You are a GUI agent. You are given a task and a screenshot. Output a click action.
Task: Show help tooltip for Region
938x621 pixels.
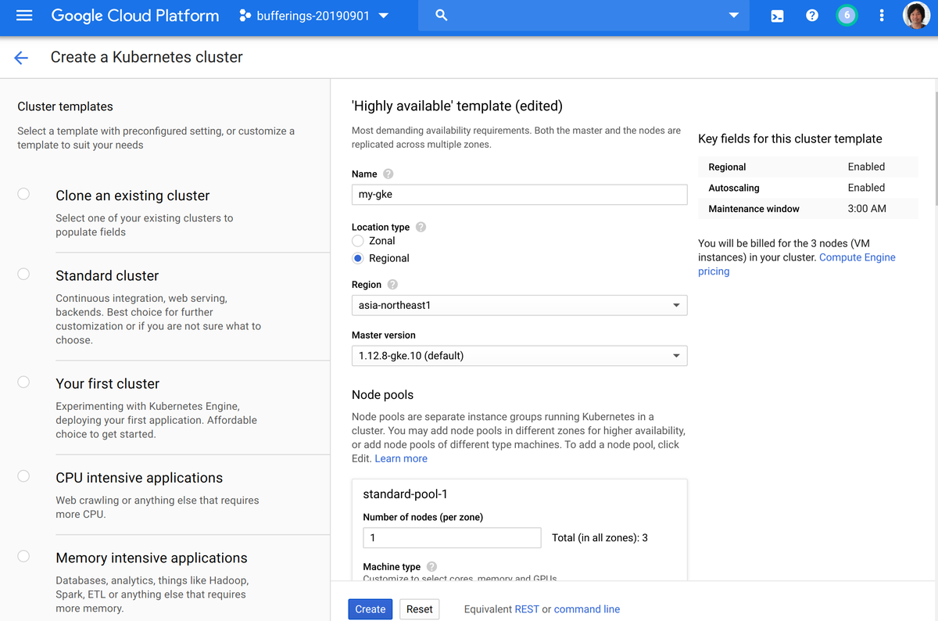click(392, 285)
